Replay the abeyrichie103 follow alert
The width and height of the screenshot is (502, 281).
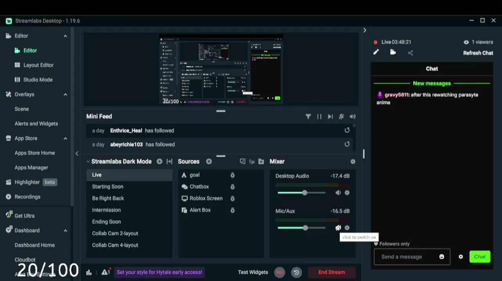[x=347, y=144]
